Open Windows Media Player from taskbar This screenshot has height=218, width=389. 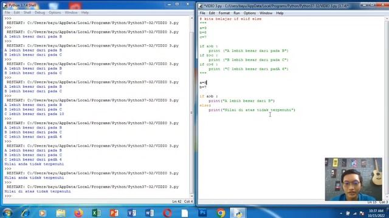[x=43, y=213]
